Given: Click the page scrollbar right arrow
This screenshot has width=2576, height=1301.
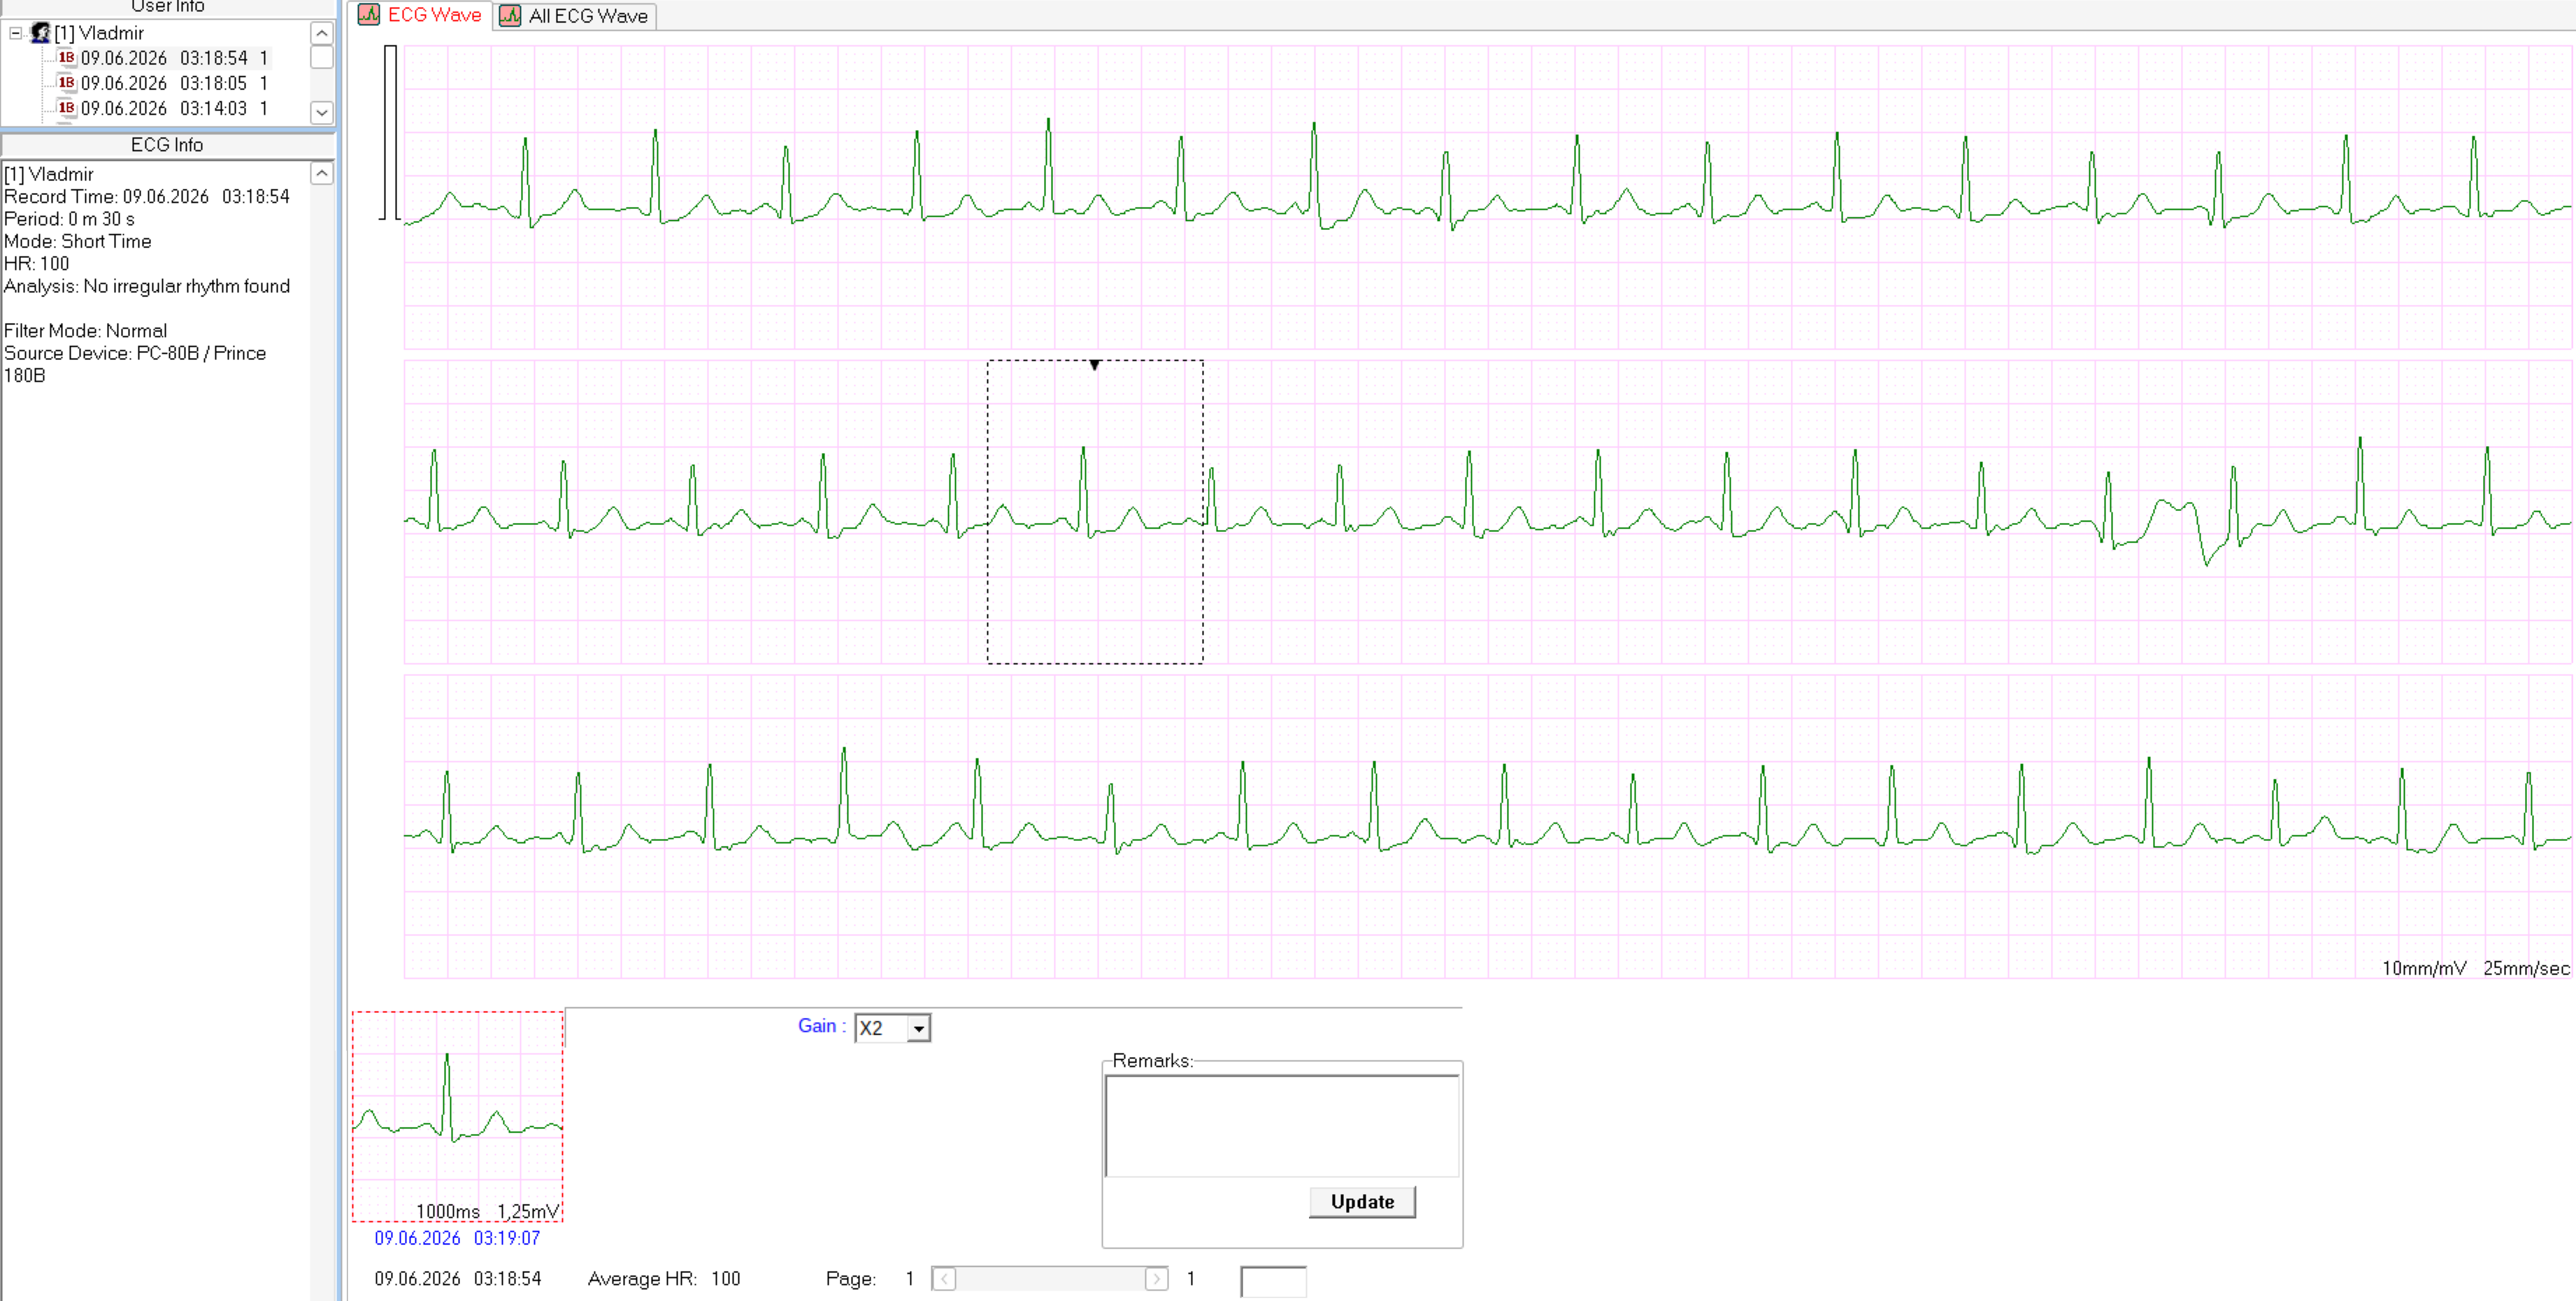Looking at the screenshot, I should [1156, 1279].
